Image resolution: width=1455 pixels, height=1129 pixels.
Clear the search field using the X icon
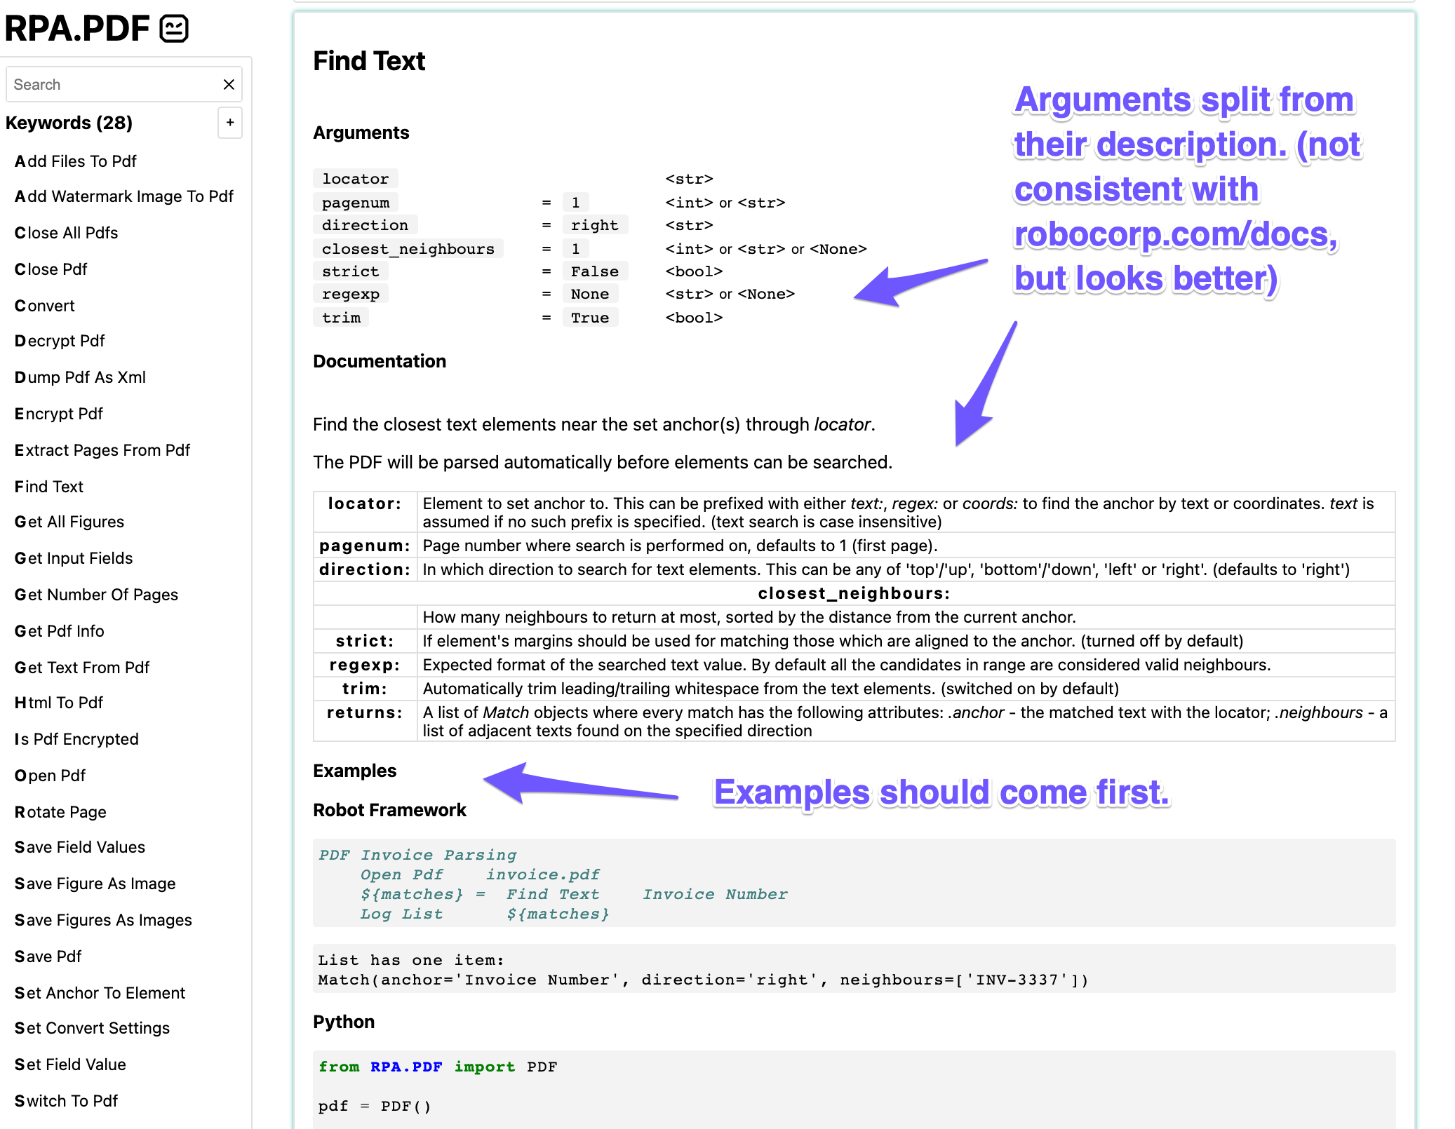pyautogui.click(x=229, y=84)
